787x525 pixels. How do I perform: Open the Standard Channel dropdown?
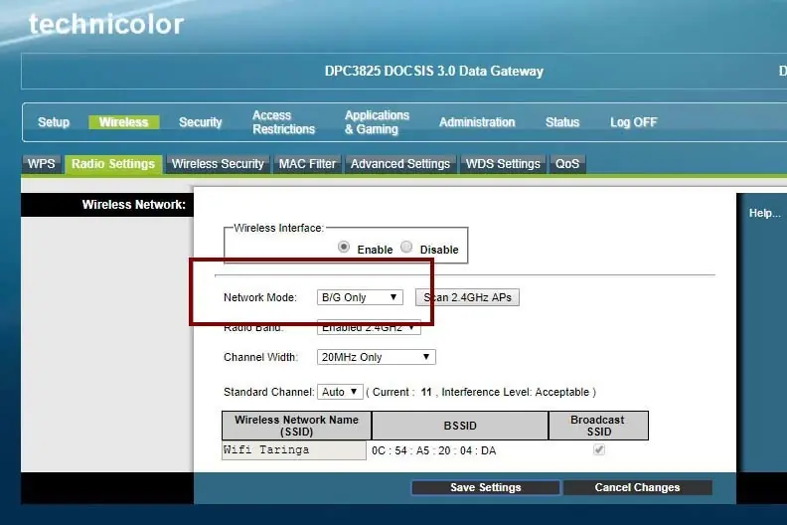[340, 392]
